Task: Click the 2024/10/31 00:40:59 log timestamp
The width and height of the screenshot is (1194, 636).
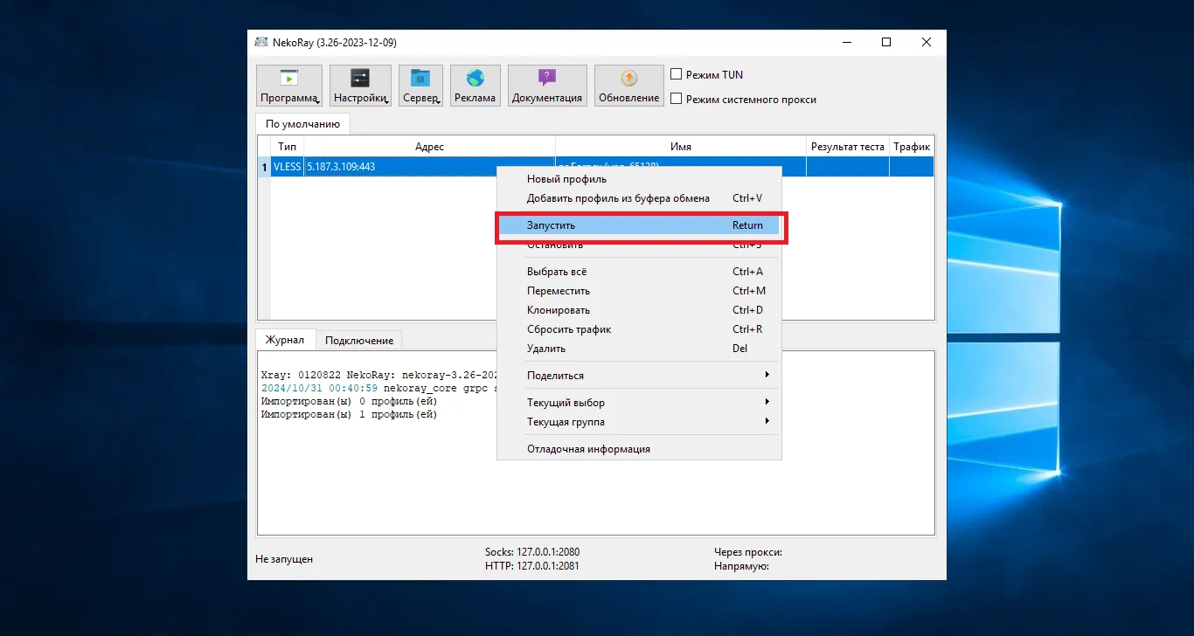Action: coord(319,388)
